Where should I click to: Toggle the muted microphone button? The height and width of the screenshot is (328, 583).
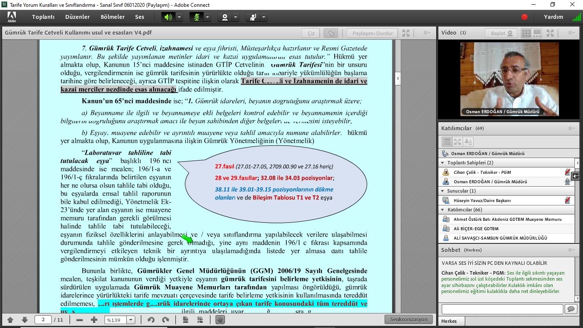[196, 17]
